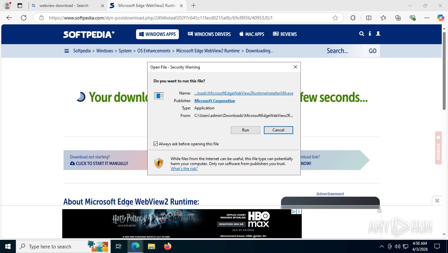Open the Feedback side tab

438,148
